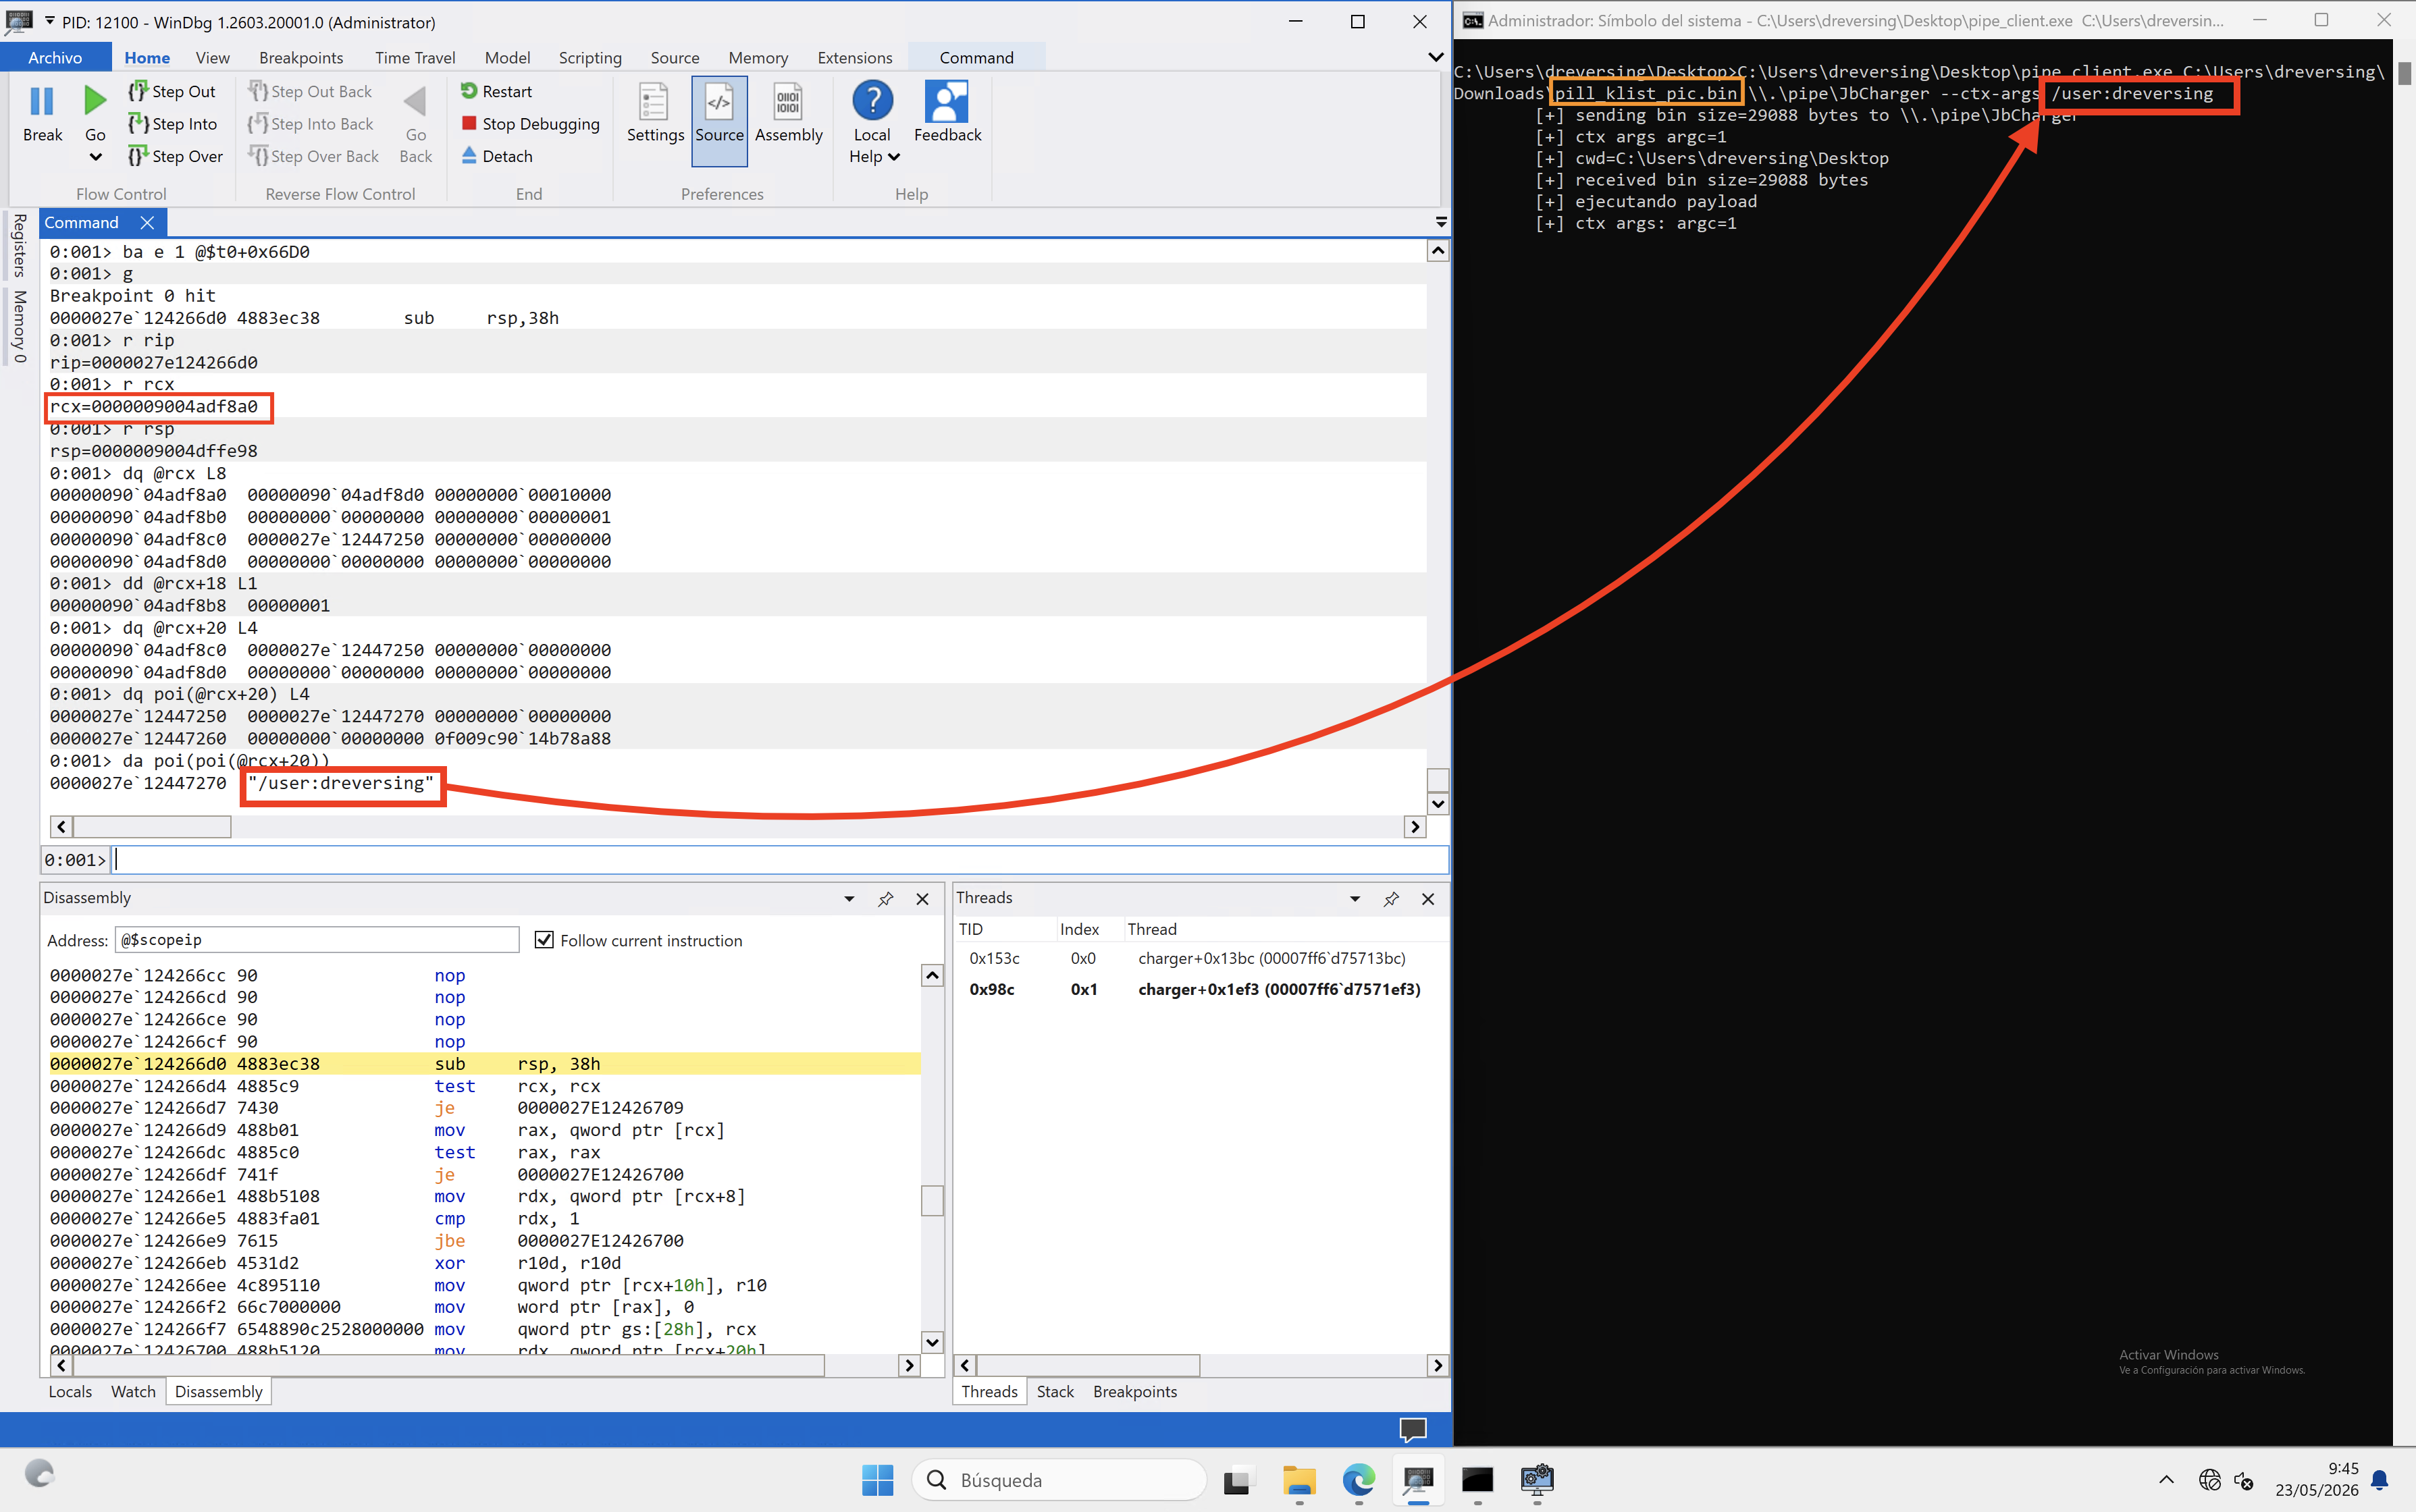Click Step Out in Flow Control
The height and width of the screenshot is (1512, 2416).
coord(172,91)
